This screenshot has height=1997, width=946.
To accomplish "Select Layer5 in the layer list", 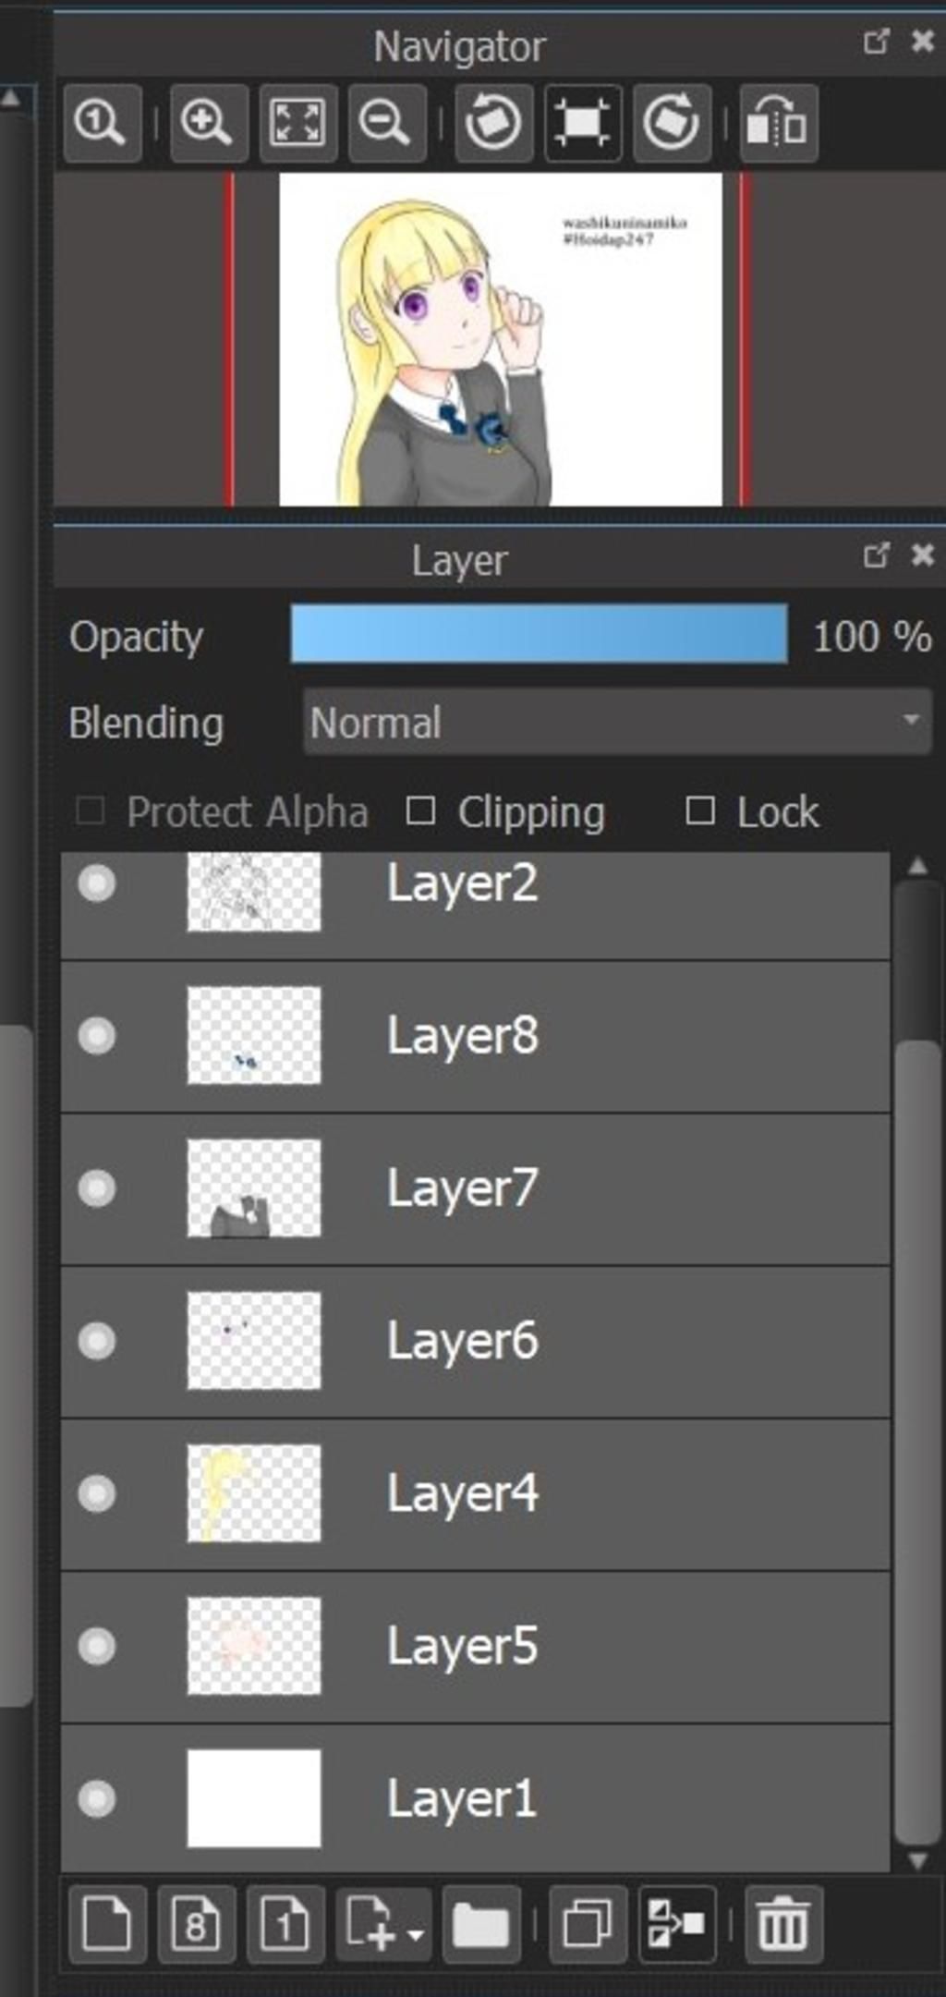I will (476, 1647).
